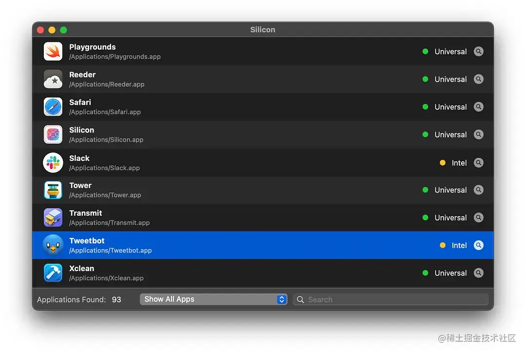
Task: Select the Tower app name
Action: [x=80, y=185]
